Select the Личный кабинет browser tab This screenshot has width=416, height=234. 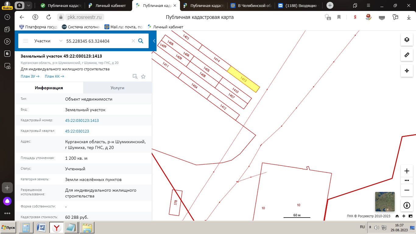(x=108, y=5)
